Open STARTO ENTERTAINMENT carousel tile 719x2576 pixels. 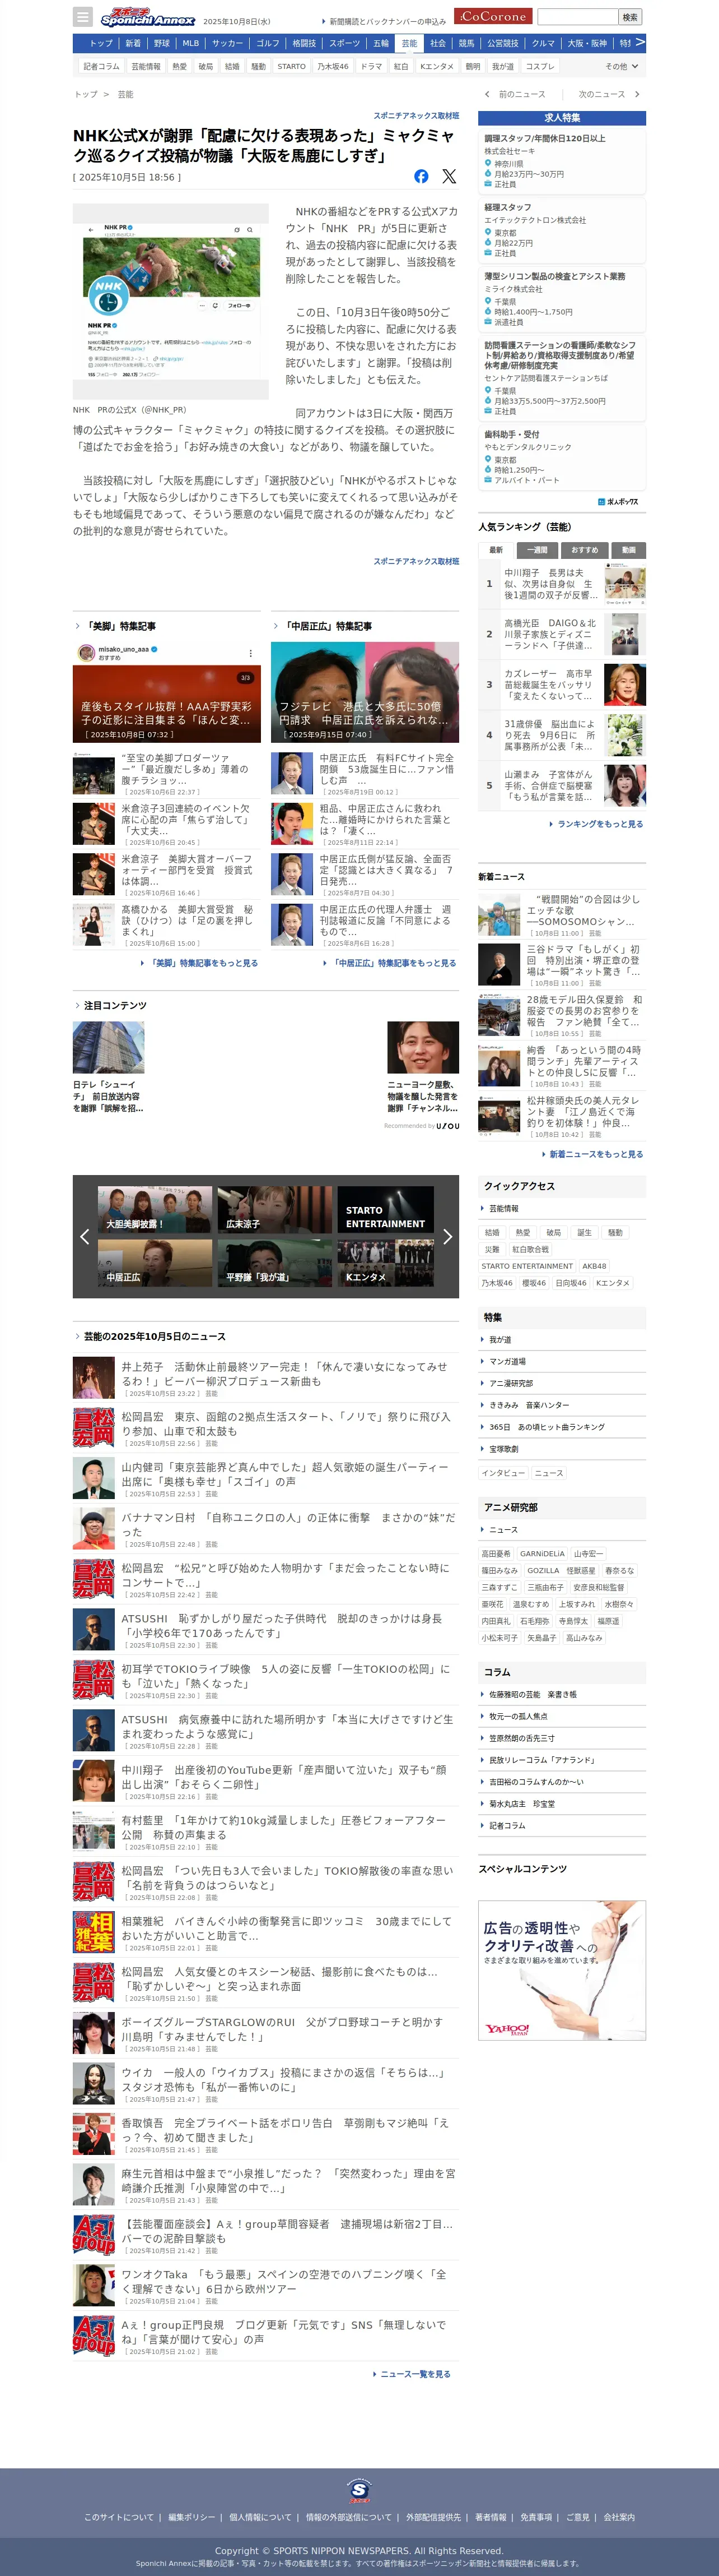pos(385,1210)
